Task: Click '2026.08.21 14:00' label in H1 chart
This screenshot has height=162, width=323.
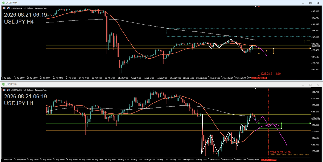Action: click(280, 152)
